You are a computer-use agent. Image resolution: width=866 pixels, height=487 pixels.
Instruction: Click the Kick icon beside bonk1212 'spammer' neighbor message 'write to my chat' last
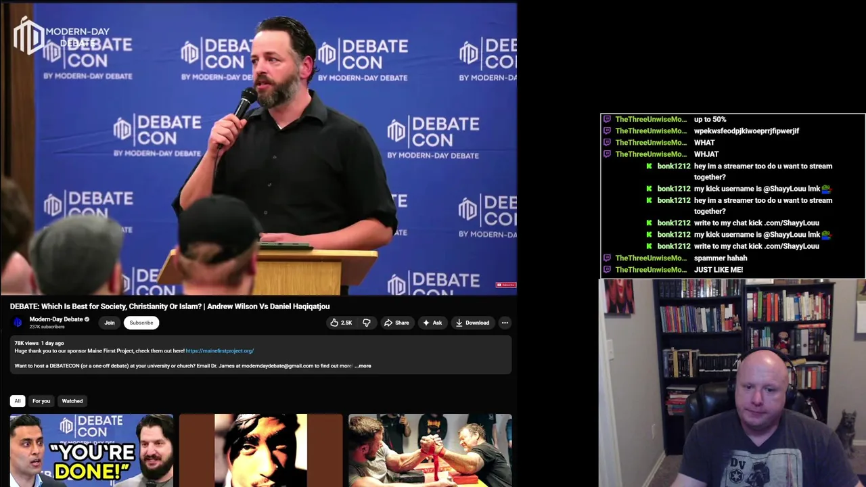tap(649, 246)
